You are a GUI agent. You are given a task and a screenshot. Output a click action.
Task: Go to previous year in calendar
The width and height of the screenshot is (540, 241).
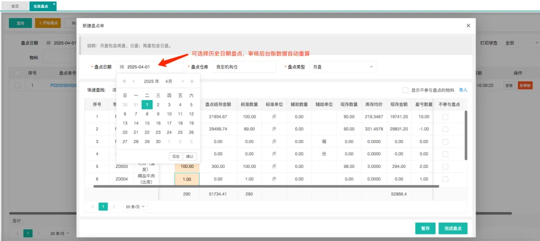(124, 81)
